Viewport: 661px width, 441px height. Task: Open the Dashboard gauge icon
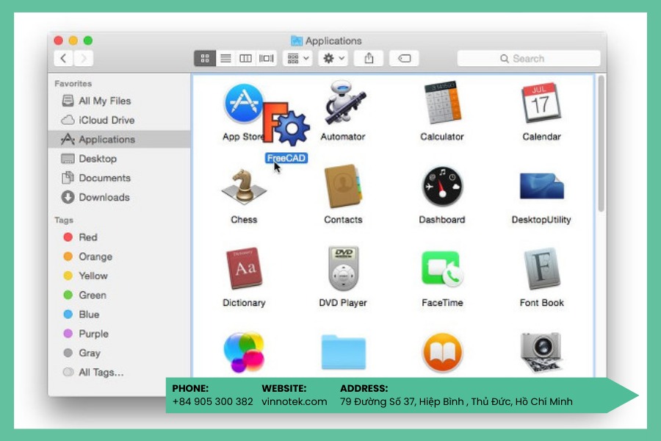coord(442,187)
